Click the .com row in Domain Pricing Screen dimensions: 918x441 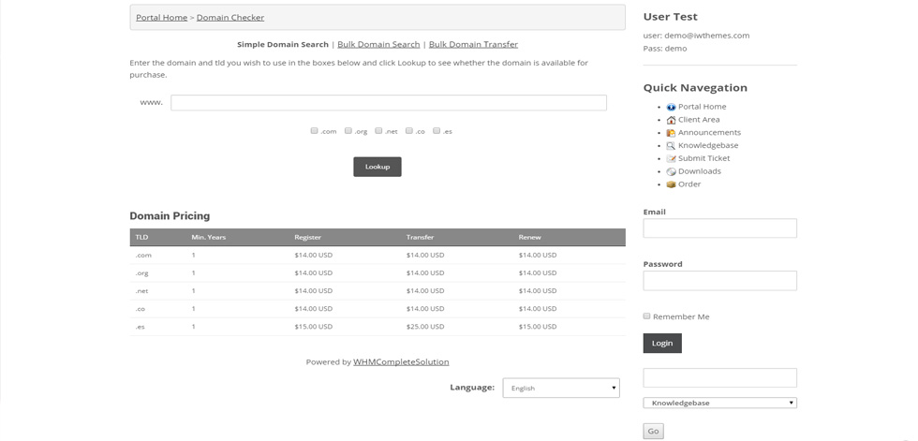(x=377, y=255)
